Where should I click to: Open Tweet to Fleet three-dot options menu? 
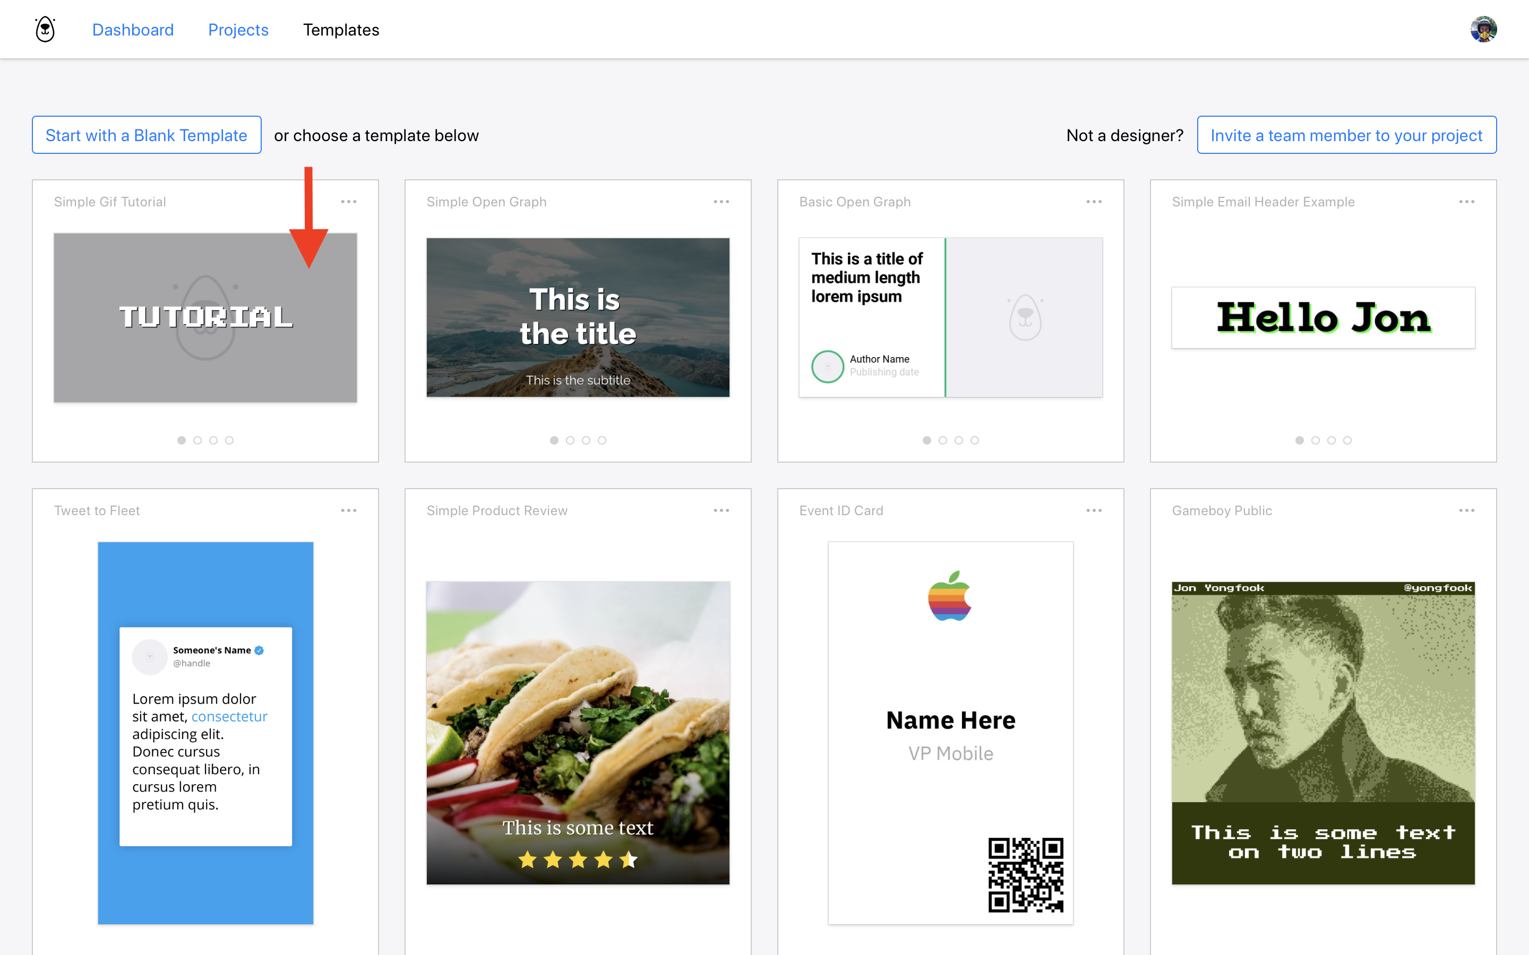[x=349, y=510]
